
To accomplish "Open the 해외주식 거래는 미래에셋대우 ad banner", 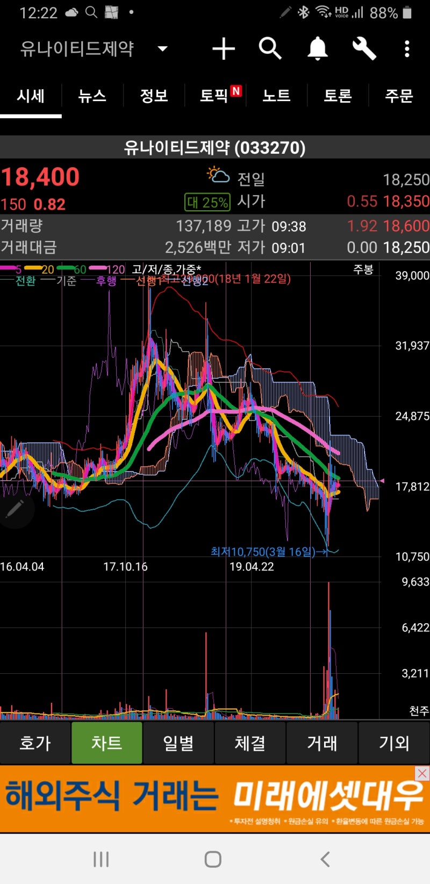I will click(215, 799).
